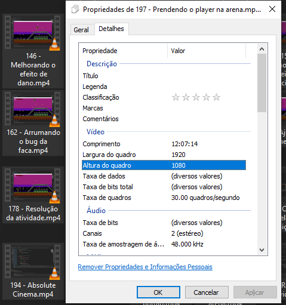The height and width of the screenshot is (305, 286).
Task: Select the Taxa de bits total row
Action: (x=164, y=187)
